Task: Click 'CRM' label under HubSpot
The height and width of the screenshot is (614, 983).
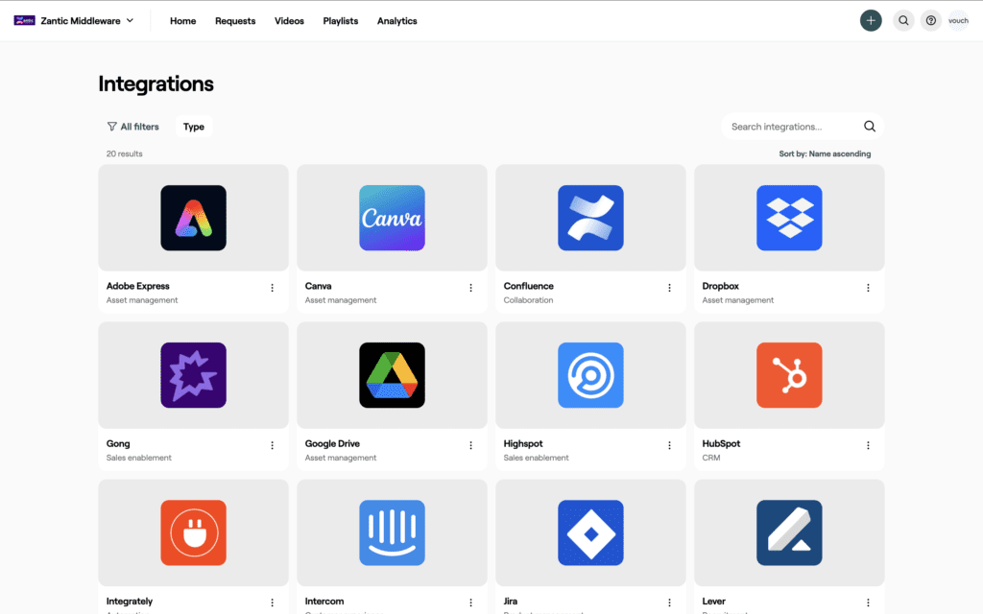Action: (x=711, y=458)
